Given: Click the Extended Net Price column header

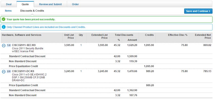Looking at the screenshot, I should [203, 36].
